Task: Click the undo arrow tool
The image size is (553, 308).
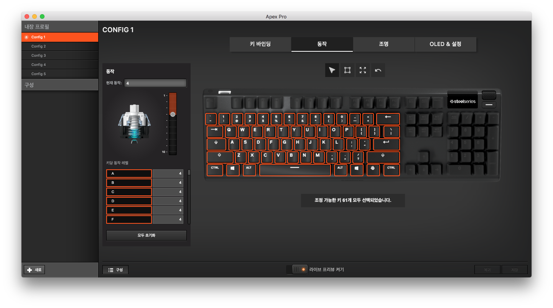Action: click(378, 70)
